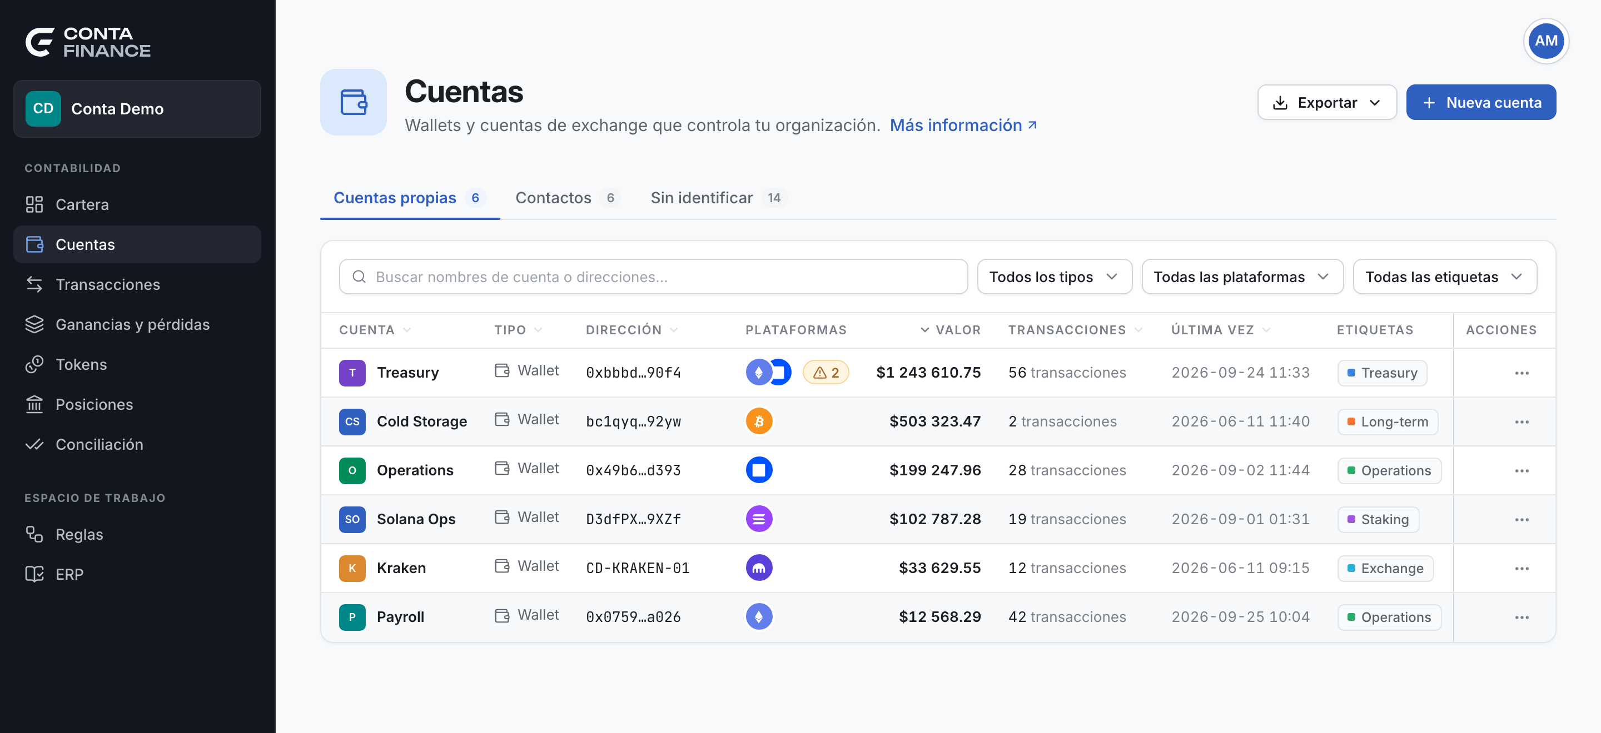1601x733 pixels.
Task: Open the Más información link
Action: [963, 125]
